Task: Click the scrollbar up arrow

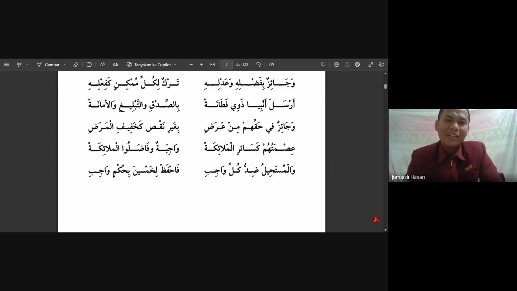Action: [385, 74]
